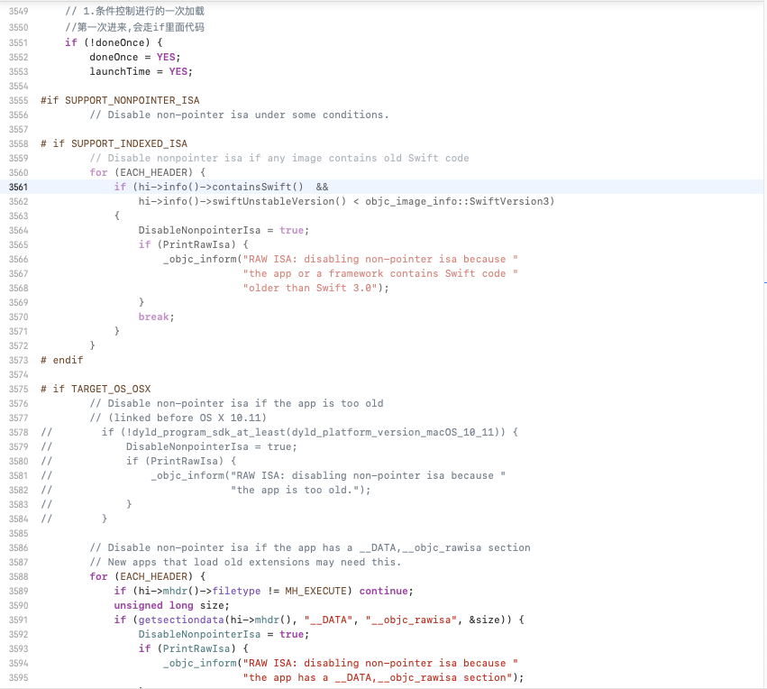Viewport: 767px width, 689px height.
Task: Click '# endif' directive
Action: tap(62, 360)
